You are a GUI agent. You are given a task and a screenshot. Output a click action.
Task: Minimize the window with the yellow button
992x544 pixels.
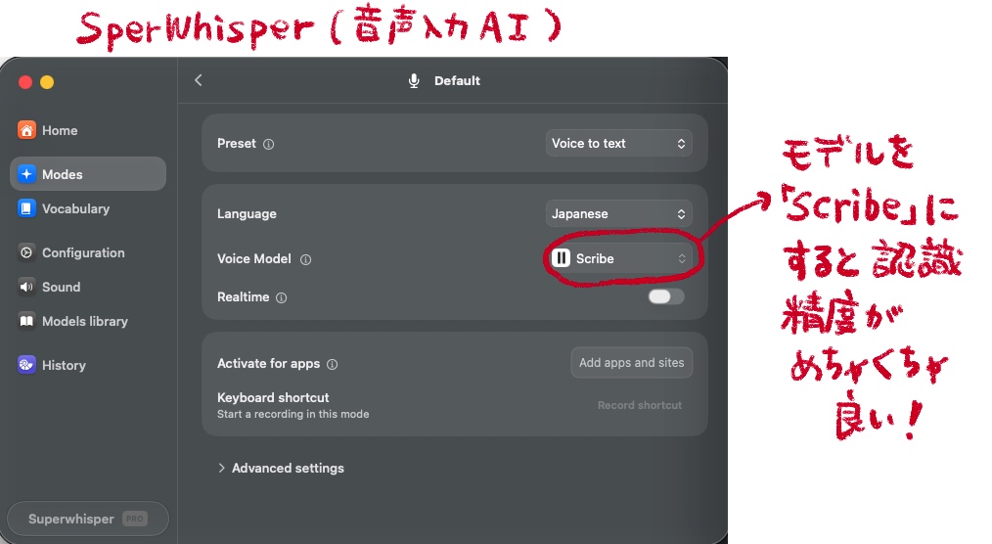pyautogui.click(x=47, y=82)
